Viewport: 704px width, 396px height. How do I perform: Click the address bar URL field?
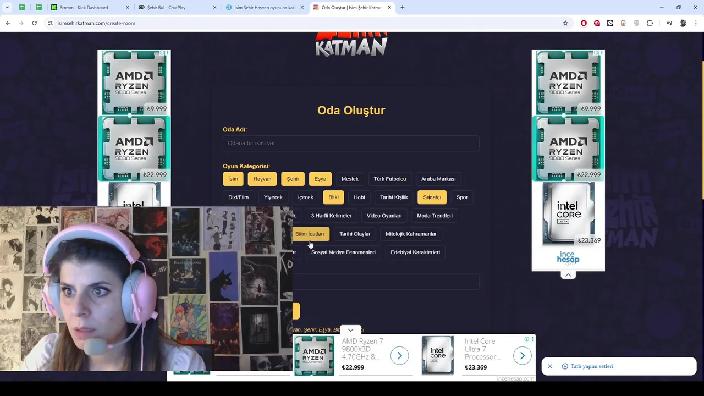[x=308, y=23]
